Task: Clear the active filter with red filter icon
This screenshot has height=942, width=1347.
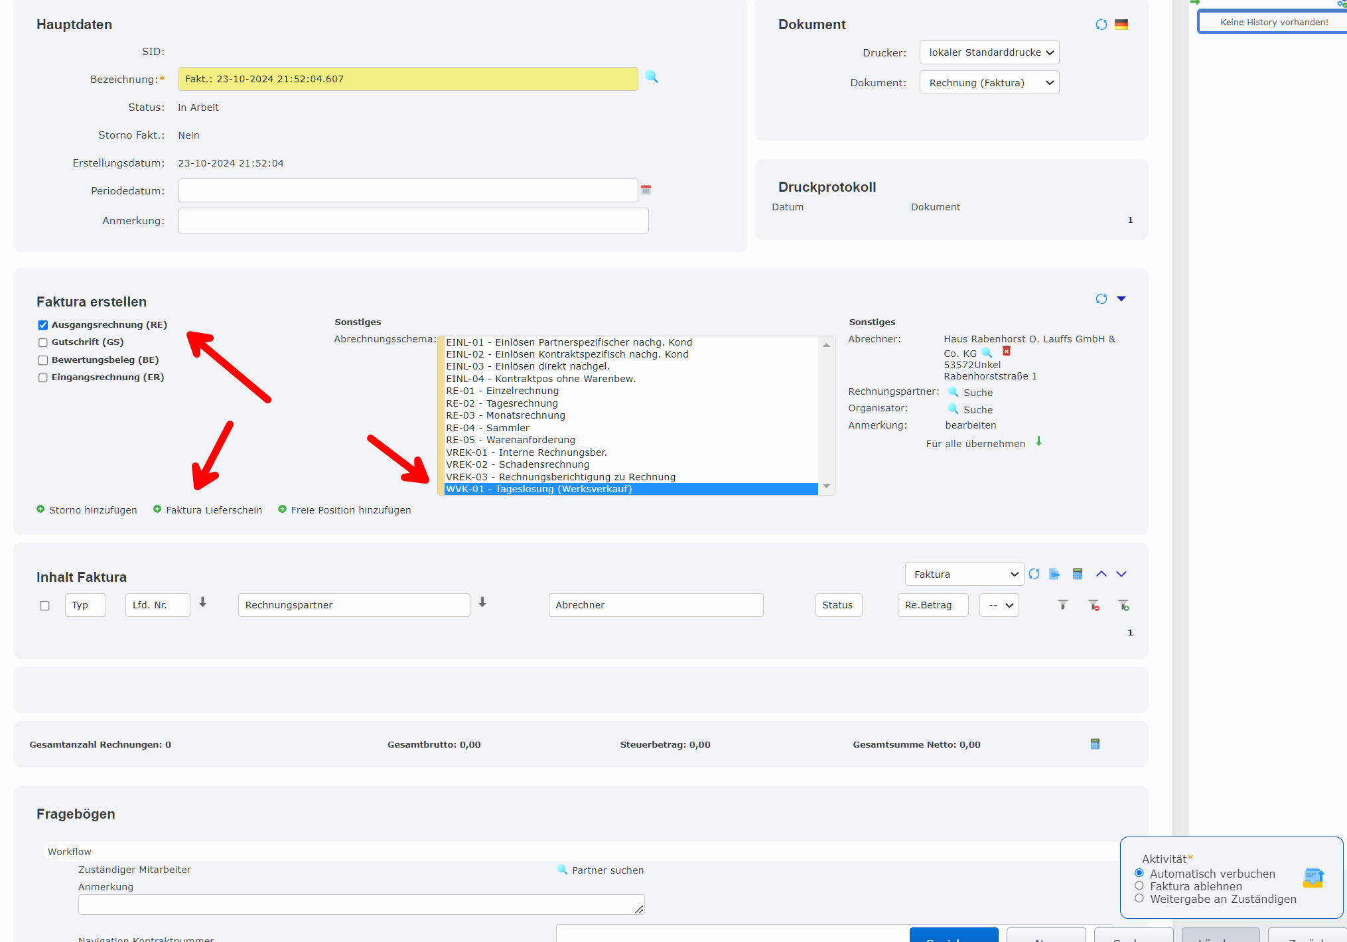Action: coord(1094,604)
